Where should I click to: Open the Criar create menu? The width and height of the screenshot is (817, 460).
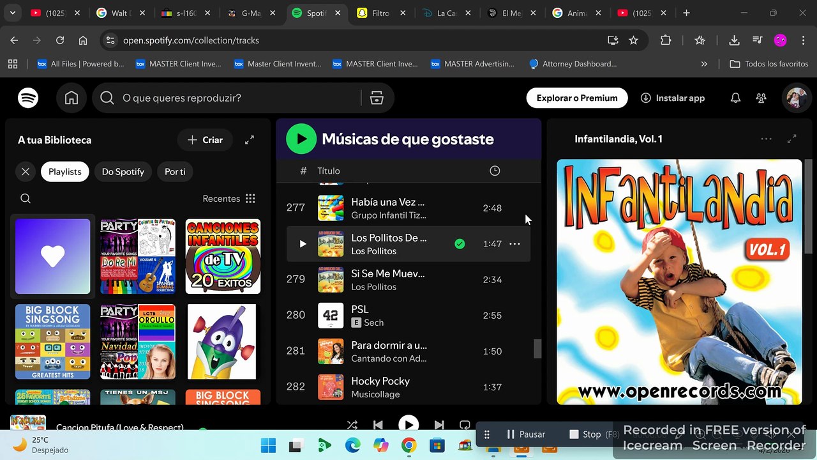click(205, 140)
